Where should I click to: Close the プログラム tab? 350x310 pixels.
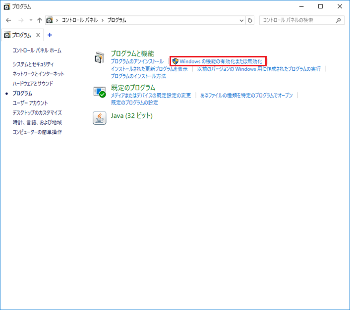click(x=38, y=35)
